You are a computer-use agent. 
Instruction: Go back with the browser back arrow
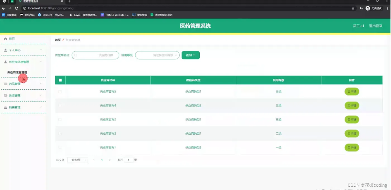3,8
